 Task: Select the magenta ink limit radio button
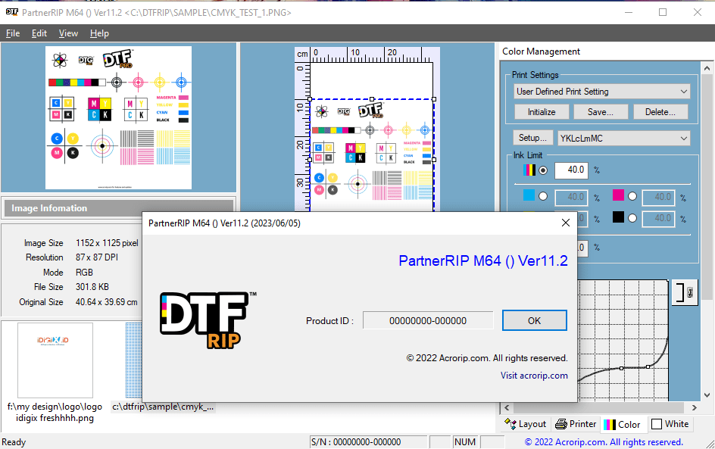click(x=632, y=196)
